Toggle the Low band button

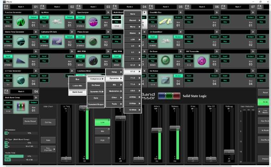pyautogui.click(x=103, y=122)
